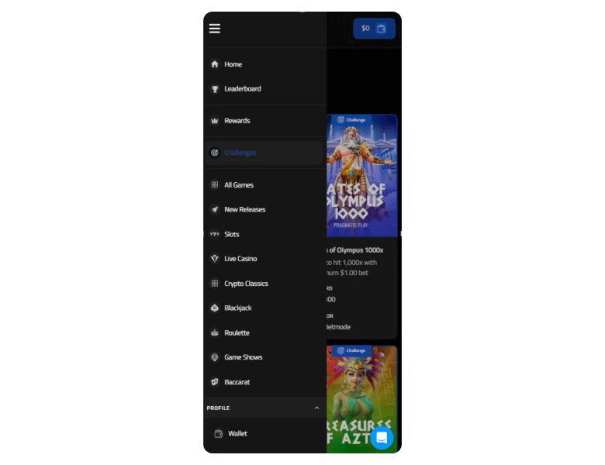
Task: Open Wallet under Profile
Action: (237, 434)
